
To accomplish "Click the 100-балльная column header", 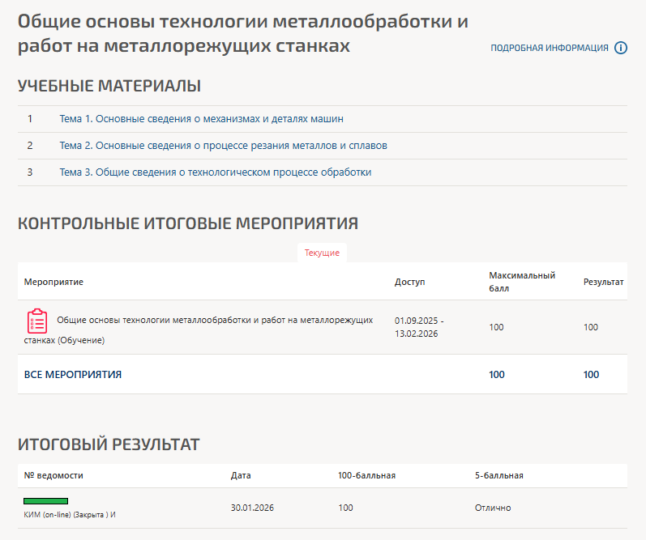I will [366, 475].
